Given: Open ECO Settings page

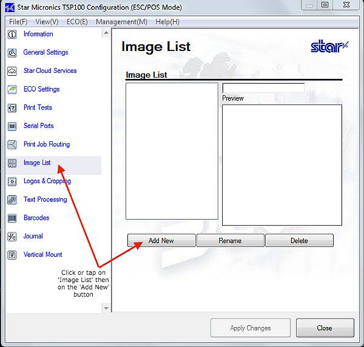Looking at the screenshot, I should 41,89.
